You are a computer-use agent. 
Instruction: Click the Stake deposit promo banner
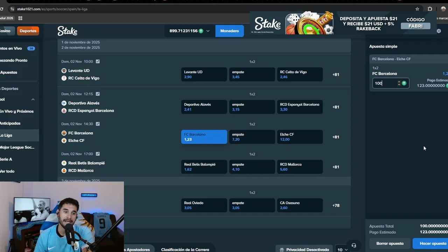coord(343,24)
